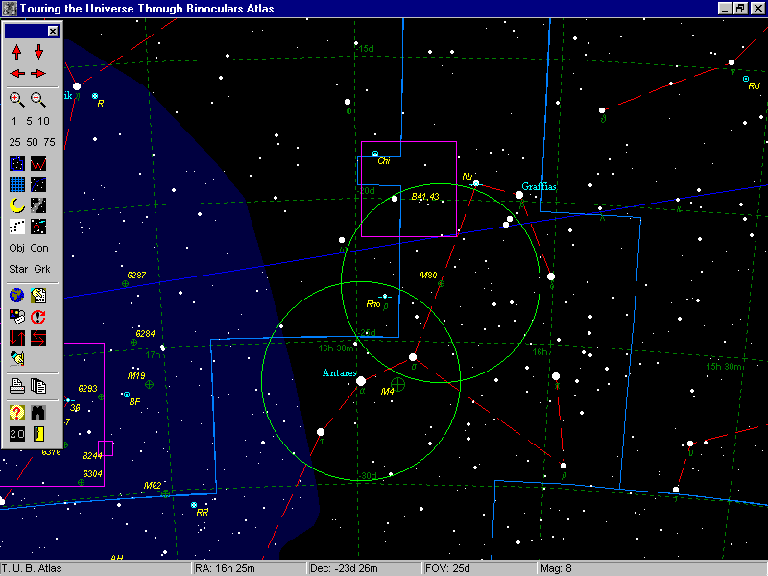The width and height of the screenshot is (768, 576).
Task: Toggle deep-sky objects symbol icon
Action: [x=38, y=227]
